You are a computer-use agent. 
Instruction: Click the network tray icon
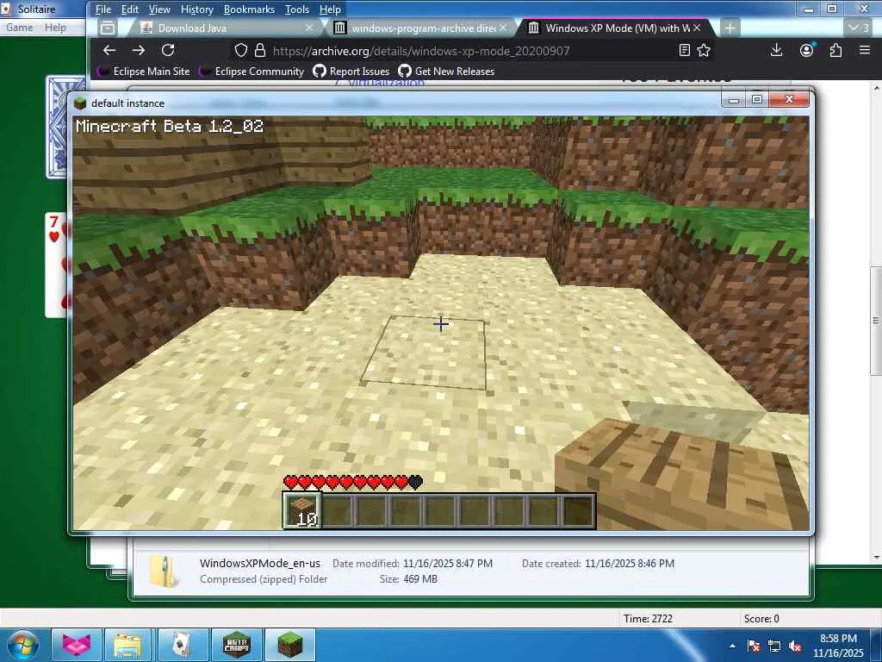(x=774, y=646)
